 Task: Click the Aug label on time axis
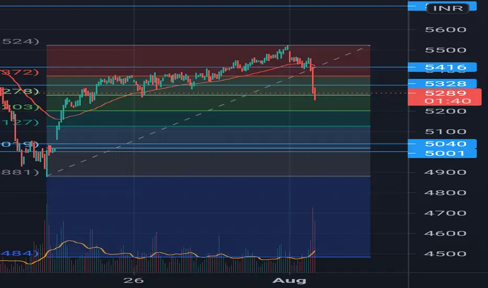tap(289, 281)
